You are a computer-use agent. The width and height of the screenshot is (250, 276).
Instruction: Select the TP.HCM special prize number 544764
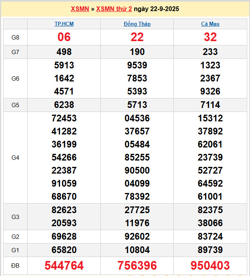(x=64, y=265)
